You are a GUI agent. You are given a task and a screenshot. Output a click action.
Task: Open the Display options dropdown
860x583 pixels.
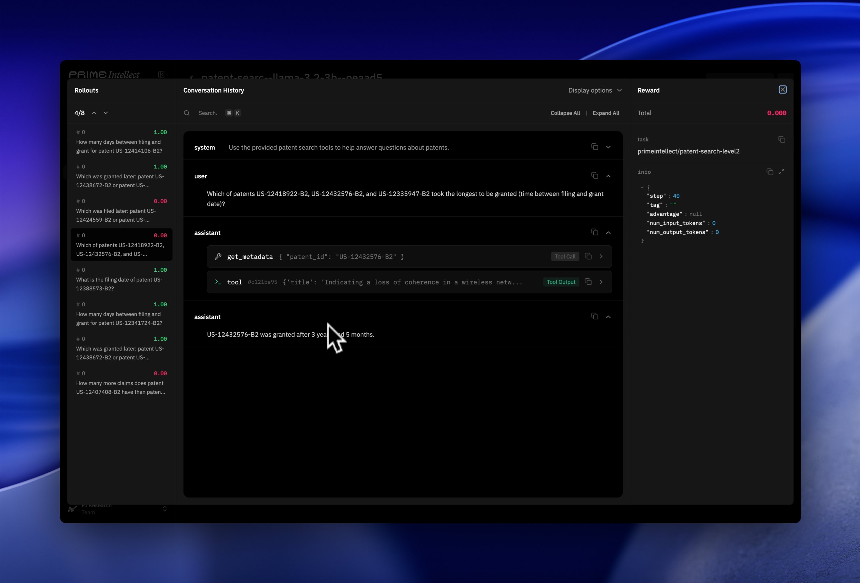click(594, 90)
